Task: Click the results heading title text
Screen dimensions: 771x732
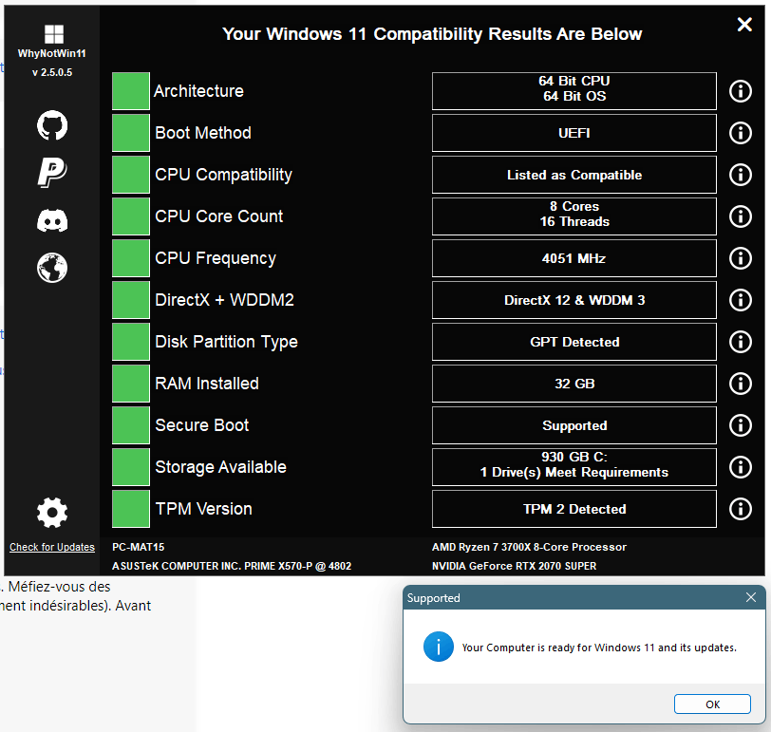Action: tap(432, 34)
